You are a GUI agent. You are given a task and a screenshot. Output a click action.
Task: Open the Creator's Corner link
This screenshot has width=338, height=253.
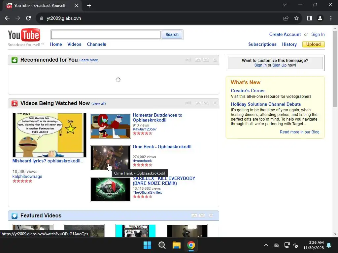click(x=248, y=91)
